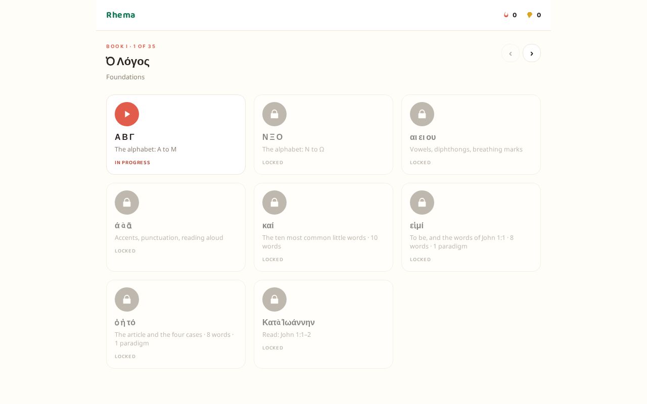This screenshot has width=647, height=404.
Task: Click the lock icon on the ὁ ἡ τό lesson
Action: click(127, 299)
